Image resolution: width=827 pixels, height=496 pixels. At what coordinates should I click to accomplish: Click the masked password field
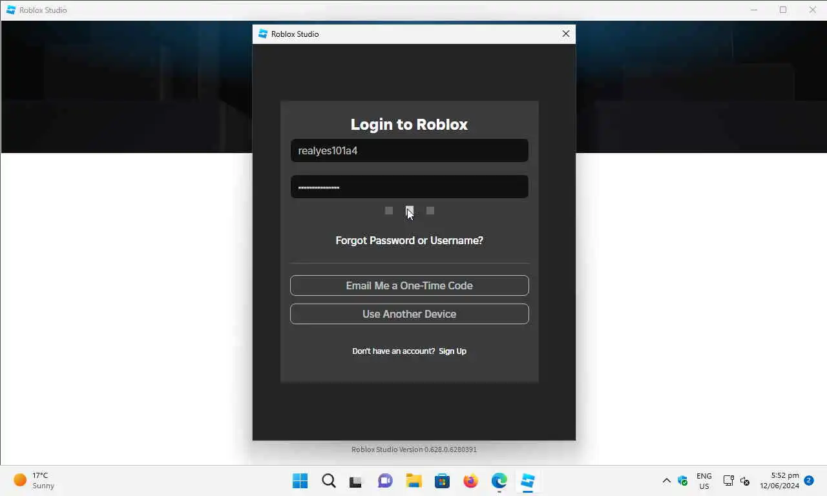(410, 187)
